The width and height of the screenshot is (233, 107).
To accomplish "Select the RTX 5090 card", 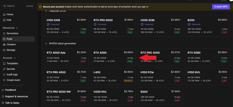I will (x=207, y=57).
